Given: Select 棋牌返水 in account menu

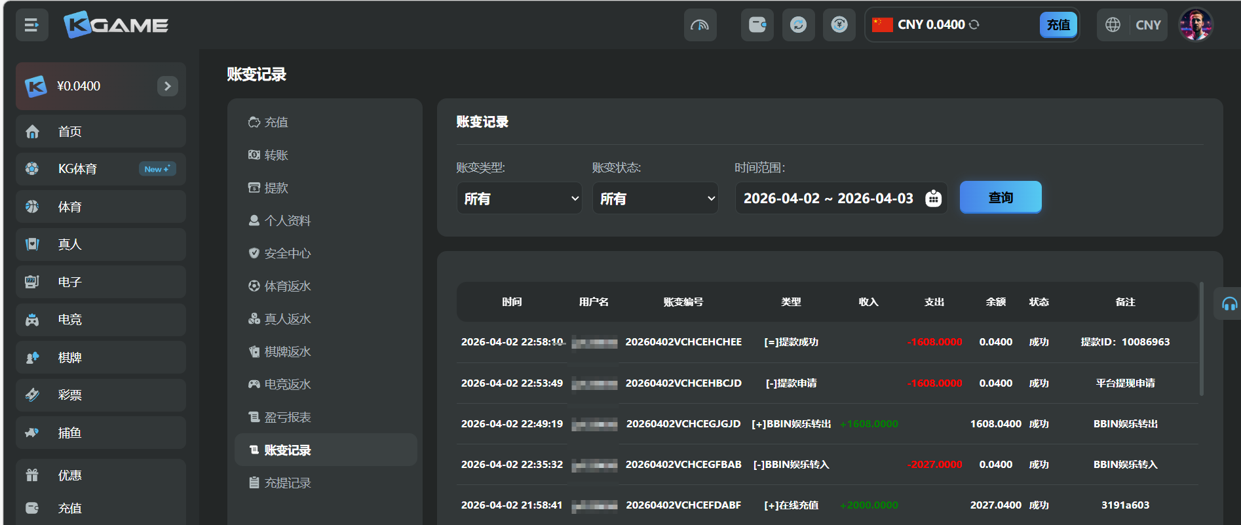Looking at the screenshot, I should point(326,352).
